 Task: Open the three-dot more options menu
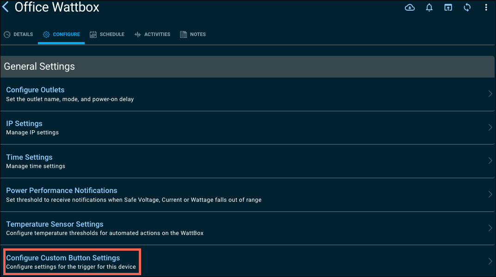[x=486, y=7]
